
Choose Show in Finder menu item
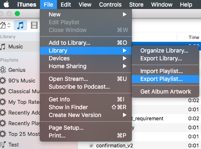click(86, 107)
